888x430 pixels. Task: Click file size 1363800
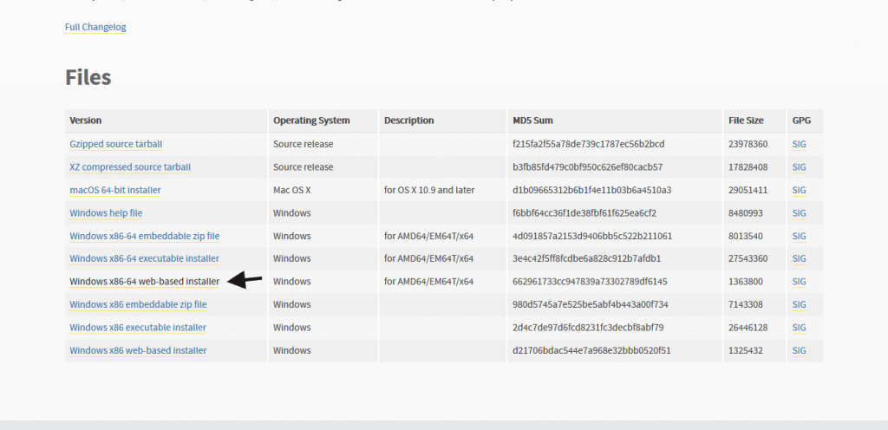745,281
